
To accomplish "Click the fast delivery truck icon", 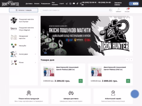I will (x=71, y=93).
